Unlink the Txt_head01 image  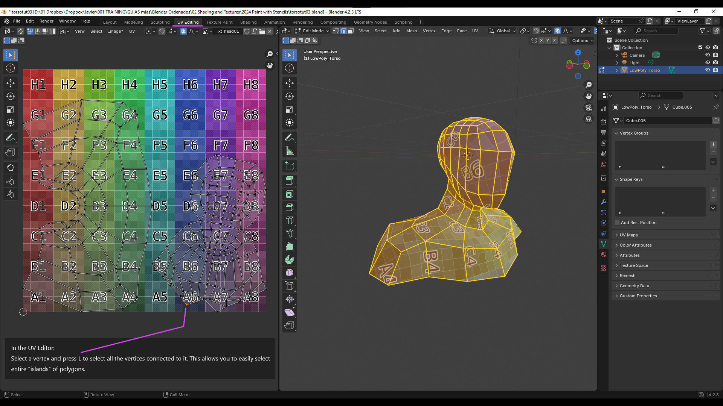click(x=270, y=31)
